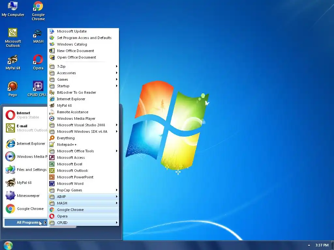Image resolution: width=334 pixels, height=250 pixels.
Task: Open CPUID CPU-Z desktop shortcut
Action: (38, 89)
